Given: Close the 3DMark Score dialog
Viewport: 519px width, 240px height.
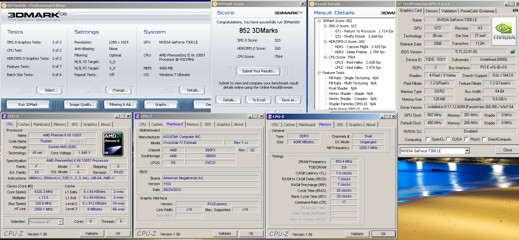Looking at the screenshot, I should (303, 4).
